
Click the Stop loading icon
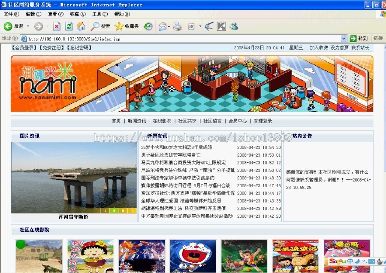point(57,26)
